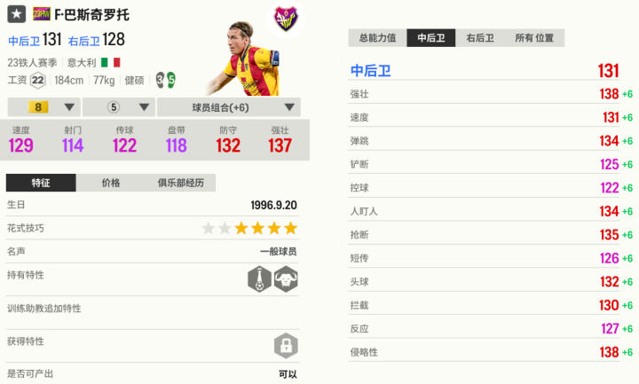639x384 pixels.
Task: Switch to the 价格 tab
Action: pos(111,183)
